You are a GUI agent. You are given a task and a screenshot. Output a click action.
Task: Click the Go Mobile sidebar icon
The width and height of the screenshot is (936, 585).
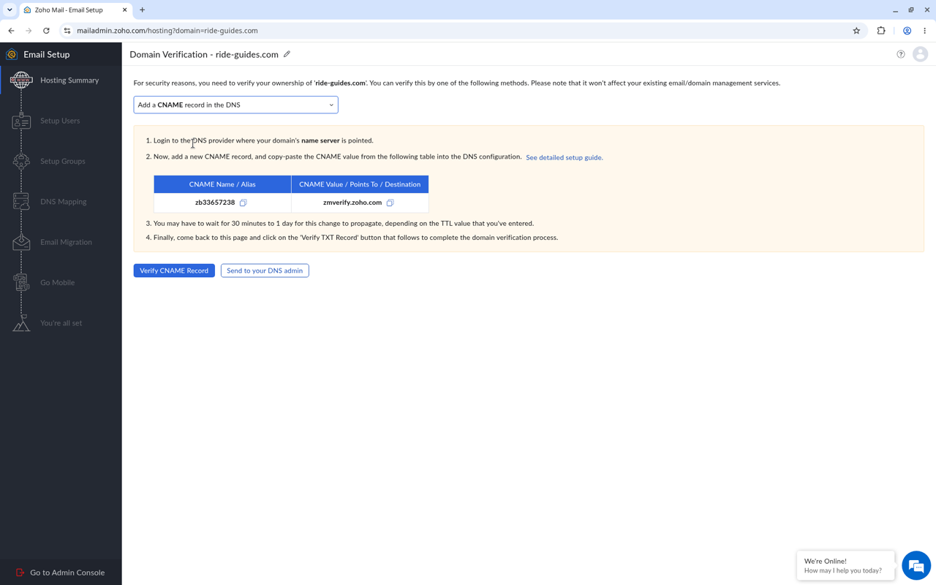pyautogui.click(x=21, y=282)
